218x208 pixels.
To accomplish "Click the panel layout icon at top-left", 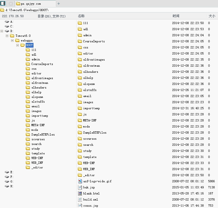I will point(3,3).
